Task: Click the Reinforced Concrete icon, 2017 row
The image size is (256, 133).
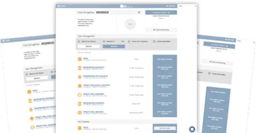Action: [80, 104]
